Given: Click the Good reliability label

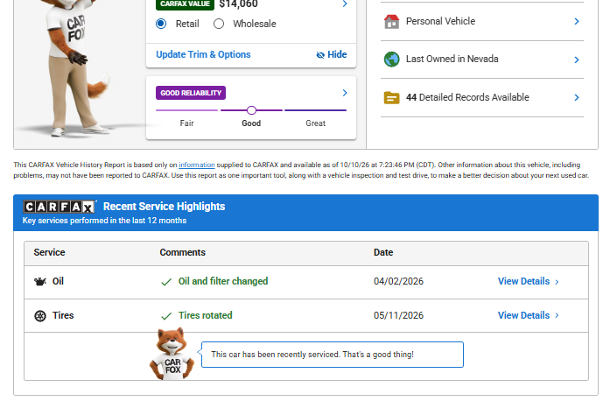Looking at the screenshot, I should (x=251, y=123).
